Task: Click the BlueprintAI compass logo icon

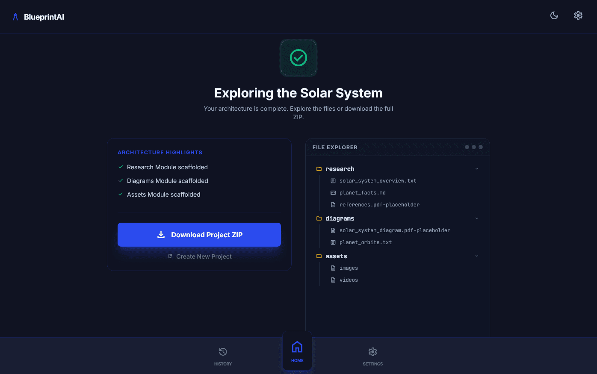Action: pyautogui.click(x=15, y=17)
